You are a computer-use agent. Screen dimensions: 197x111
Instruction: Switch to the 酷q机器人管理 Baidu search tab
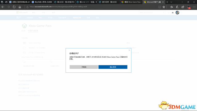[42, 2]
